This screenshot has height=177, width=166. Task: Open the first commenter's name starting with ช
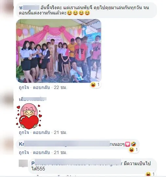coord(29,8)
